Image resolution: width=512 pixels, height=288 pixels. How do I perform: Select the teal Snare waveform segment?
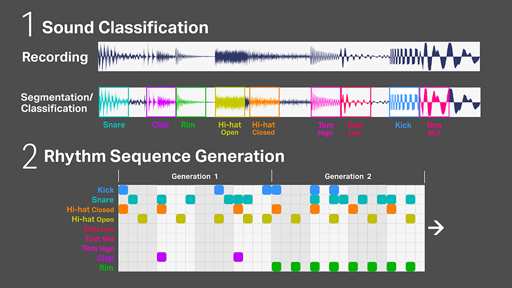[114, 102]
